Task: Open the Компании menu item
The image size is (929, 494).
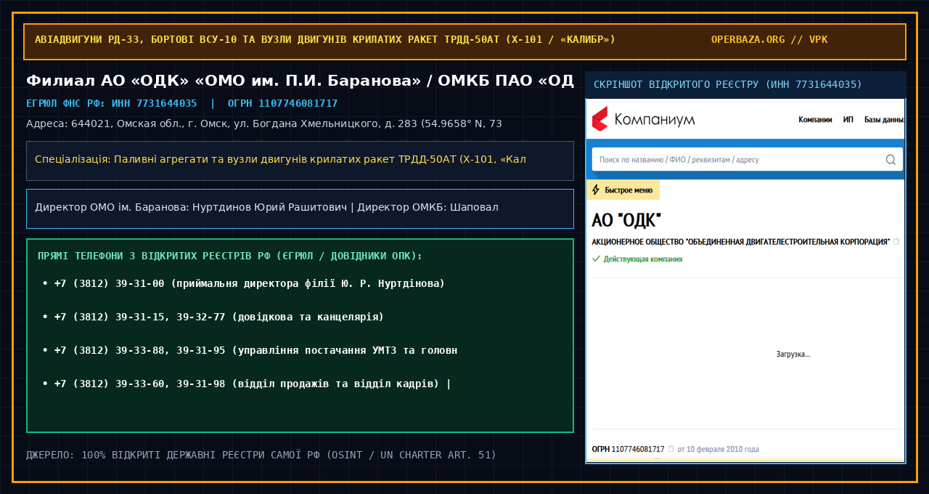Action: (815, 119)
